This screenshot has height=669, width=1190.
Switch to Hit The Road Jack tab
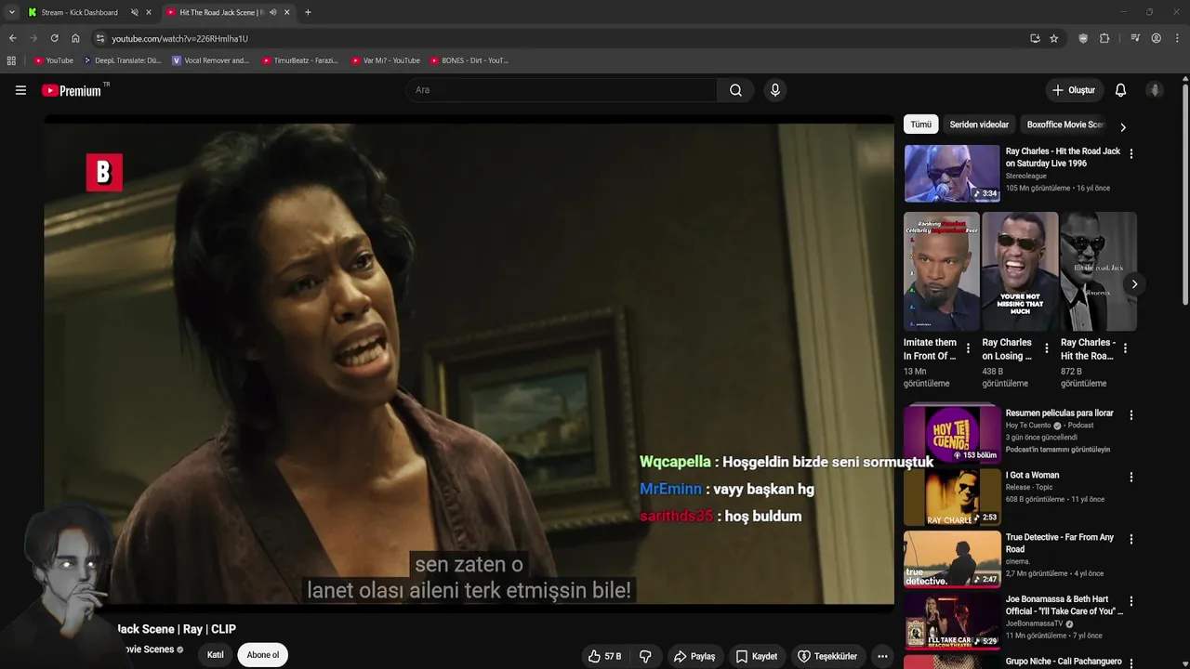point(221,12)
